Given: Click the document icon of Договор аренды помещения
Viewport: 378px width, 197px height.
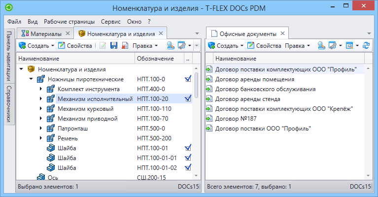Looking at the screenshot, I should point(209,79).
